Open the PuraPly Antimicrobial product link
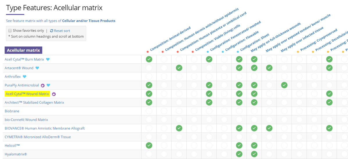Viewport: 348px width, 159px height. tap(22, 85)
